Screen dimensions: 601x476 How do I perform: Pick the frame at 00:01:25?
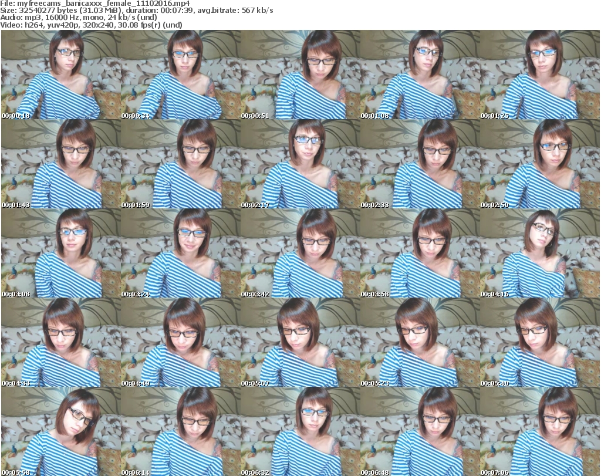[x=539, y=75]
